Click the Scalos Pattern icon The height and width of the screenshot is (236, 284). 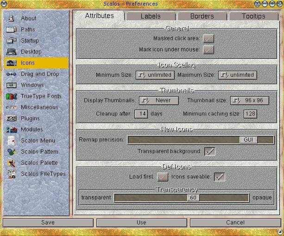click(12, 152)
